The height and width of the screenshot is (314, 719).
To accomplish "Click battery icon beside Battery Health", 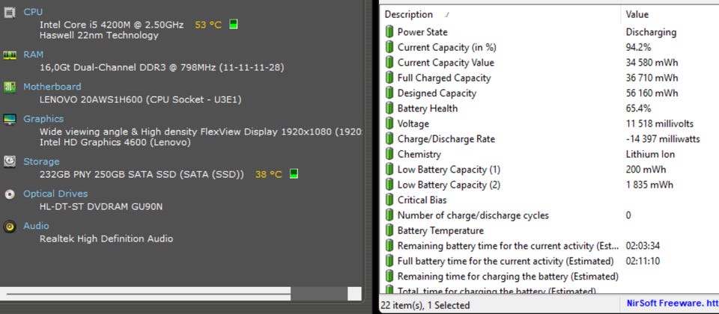I will [389, 108].
